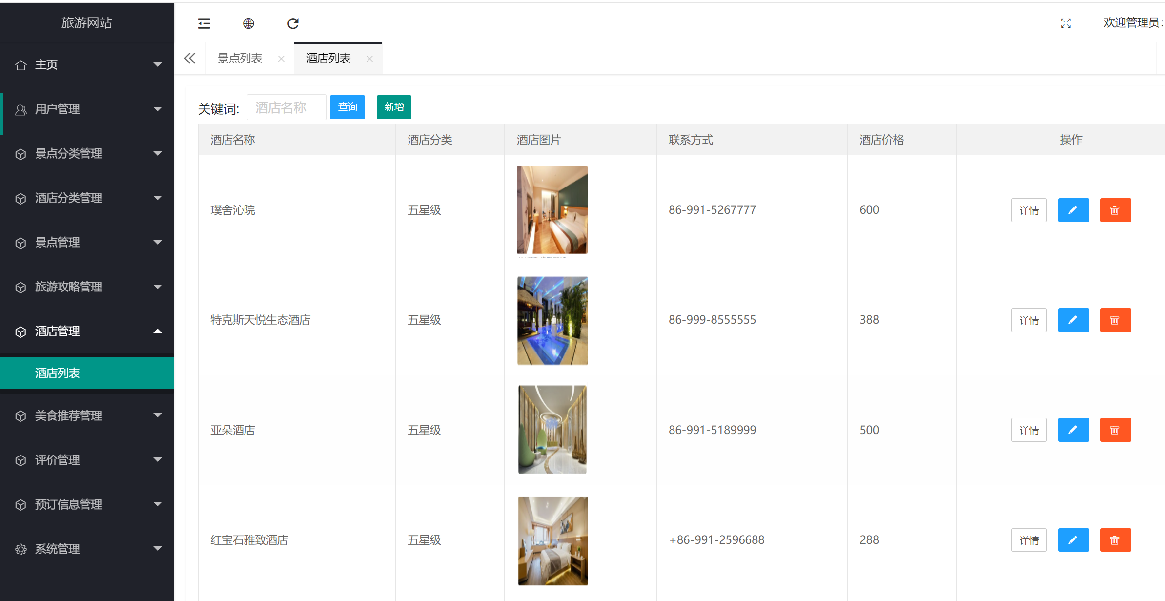The width and height of the screenshot is (1165, 601).
Task: Click the 景点分类管理 cube icon
Action: [20, 154]
